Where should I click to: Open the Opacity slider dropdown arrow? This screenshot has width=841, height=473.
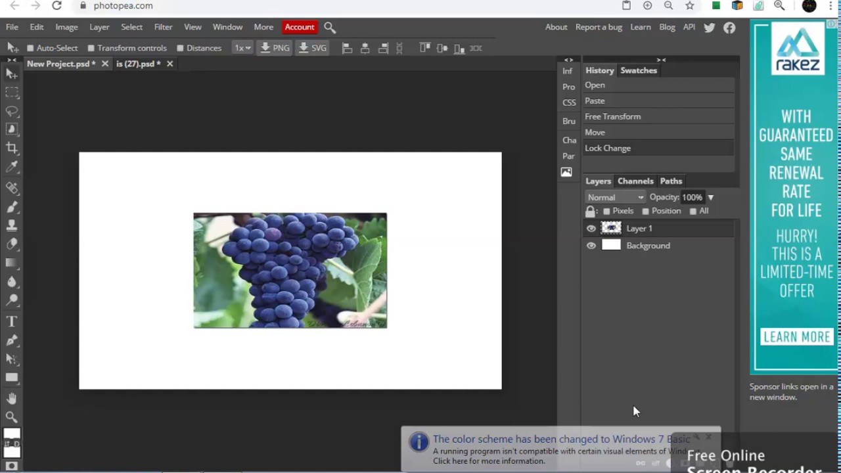pyautogui.click(x=710, y=197)
